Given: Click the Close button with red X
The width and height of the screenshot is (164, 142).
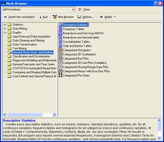Looking at the screenshot, I should coord(84,10).
